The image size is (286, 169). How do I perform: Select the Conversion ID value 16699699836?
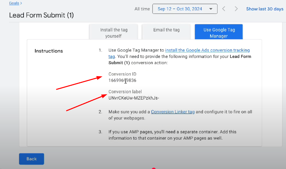click(122, 80)
